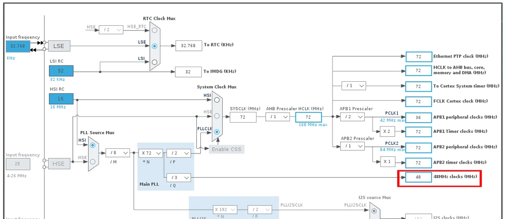Click the APB2 X 1 timer multiplier box
Viewport: 505px width, 219px height.
click(x=388, y=161)
